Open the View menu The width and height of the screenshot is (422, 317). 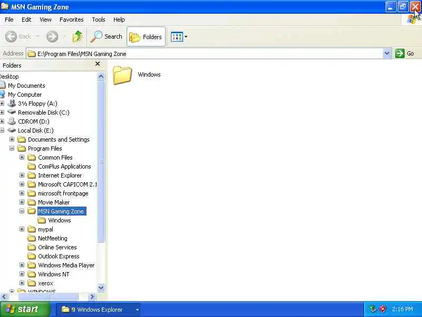pyautogui.click(x=45, y=20)
